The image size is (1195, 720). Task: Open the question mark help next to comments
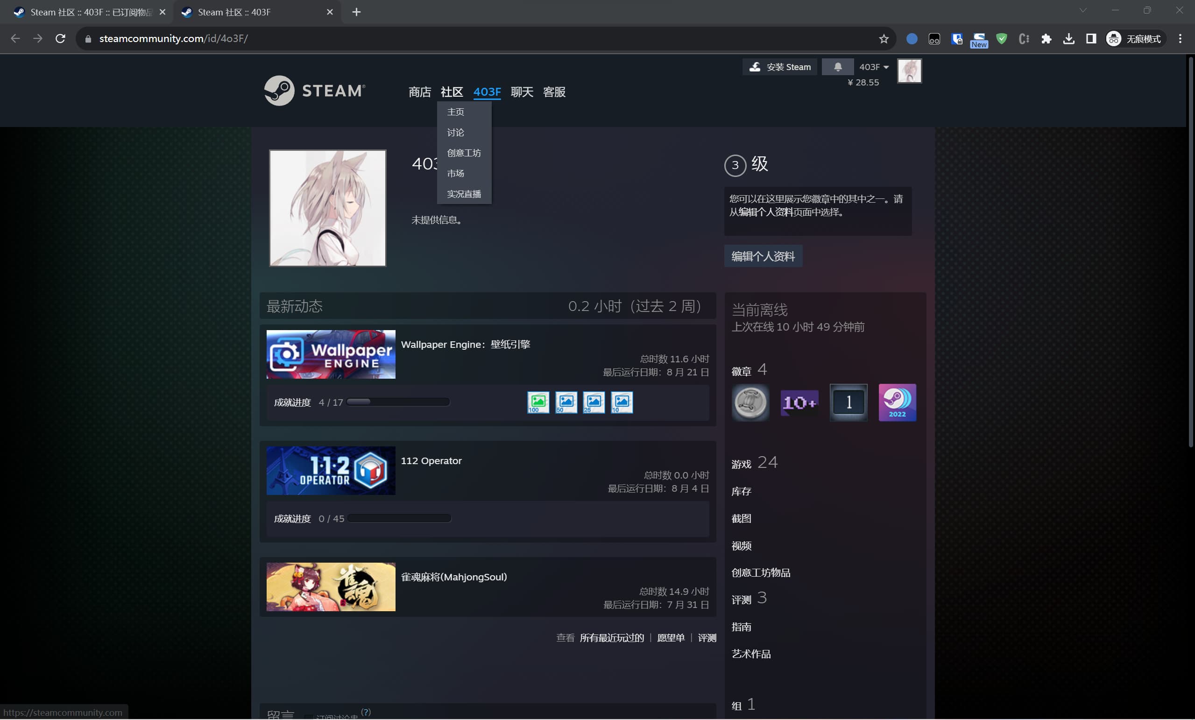pos(366,712)
